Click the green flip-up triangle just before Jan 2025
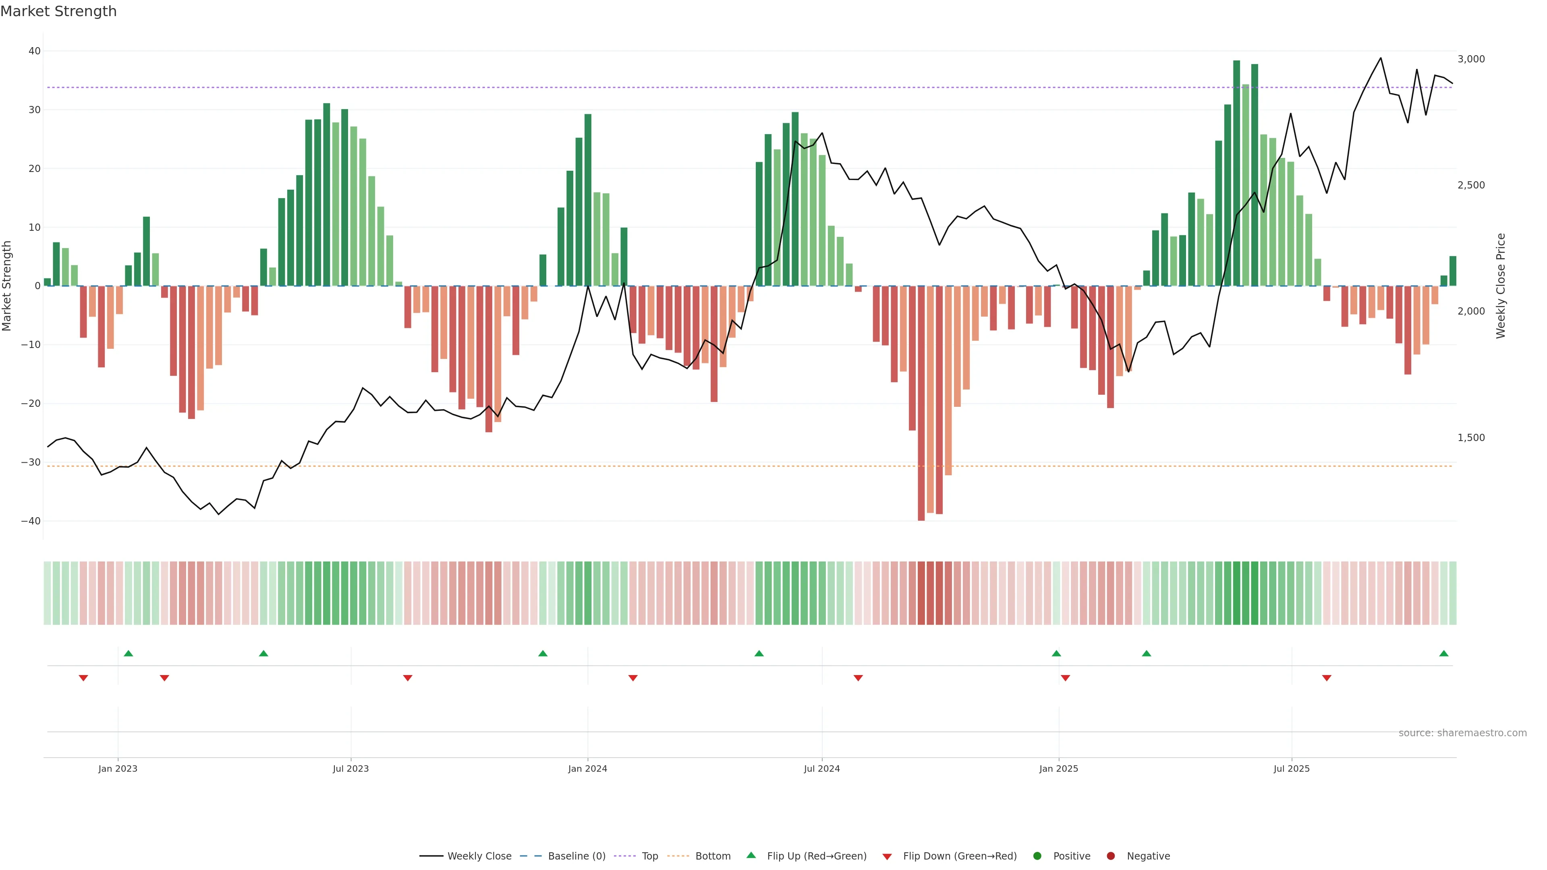 [x=1056, y=653]
